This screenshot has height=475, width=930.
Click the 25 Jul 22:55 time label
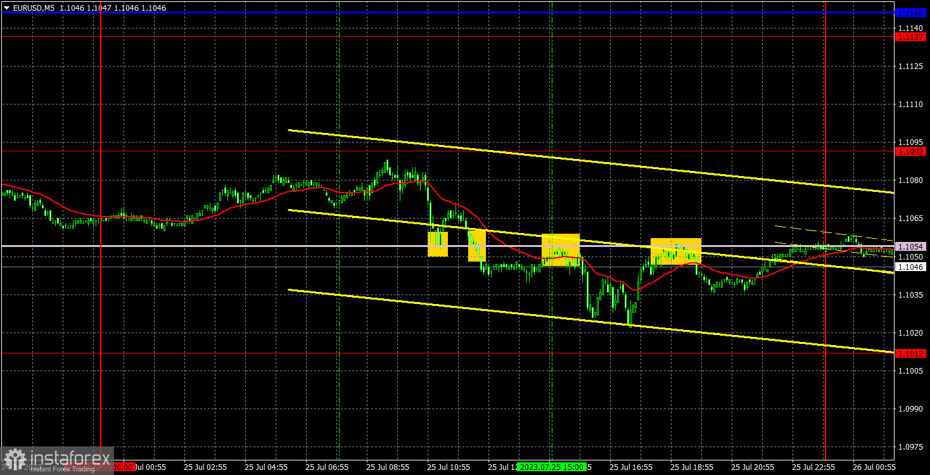click(813, 467)
